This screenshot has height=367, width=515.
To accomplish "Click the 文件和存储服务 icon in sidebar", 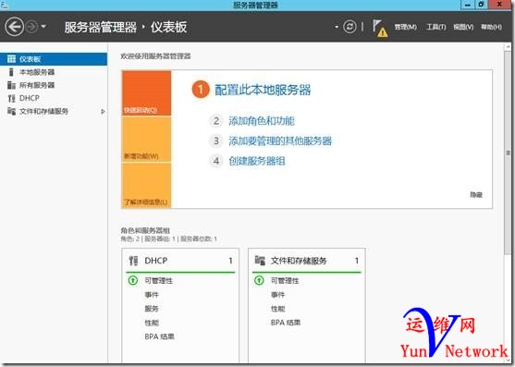I will [11, 111].
